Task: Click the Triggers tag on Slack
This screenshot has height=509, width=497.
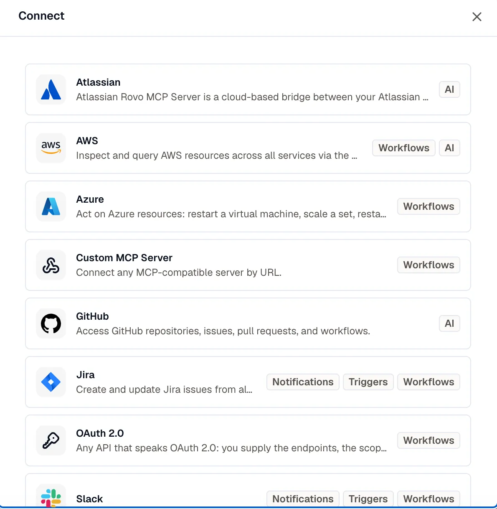Action: point(368,499)
